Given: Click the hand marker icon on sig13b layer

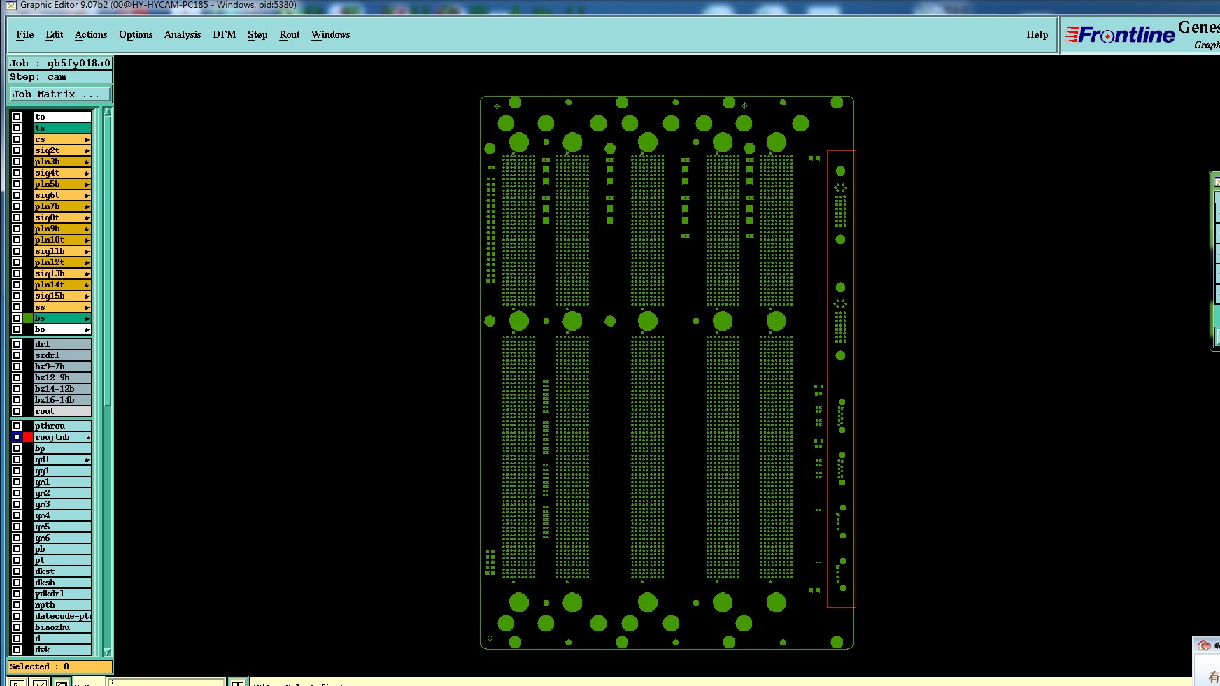Looking at the screenshot, I should (x=87, y=273).
